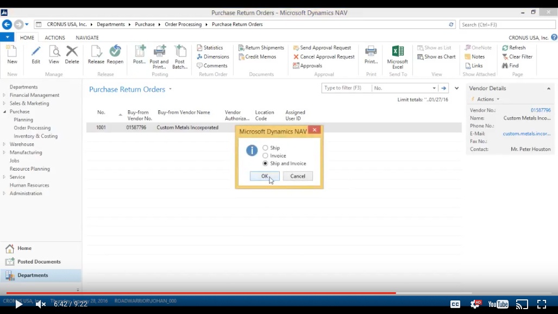The height and width of the screenshot is (314, 558).
Task: Click Cancel in the posting dialog
Action: pos(298,176)
